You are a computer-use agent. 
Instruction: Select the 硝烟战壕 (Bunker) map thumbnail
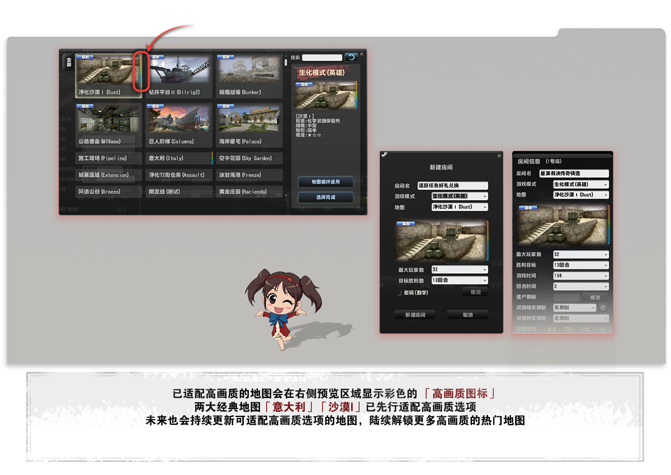(x=249, y=75)
